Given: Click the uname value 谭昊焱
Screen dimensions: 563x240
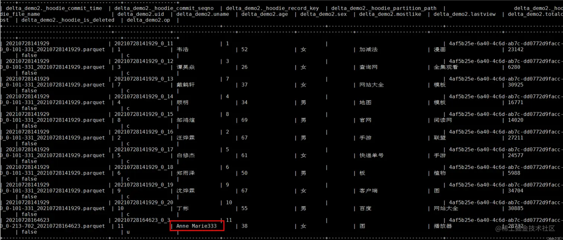Looking at the screenshot, I should [185, 67].
